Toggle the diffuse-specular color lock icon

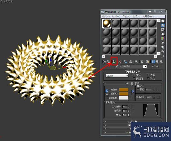pos(107,95)
